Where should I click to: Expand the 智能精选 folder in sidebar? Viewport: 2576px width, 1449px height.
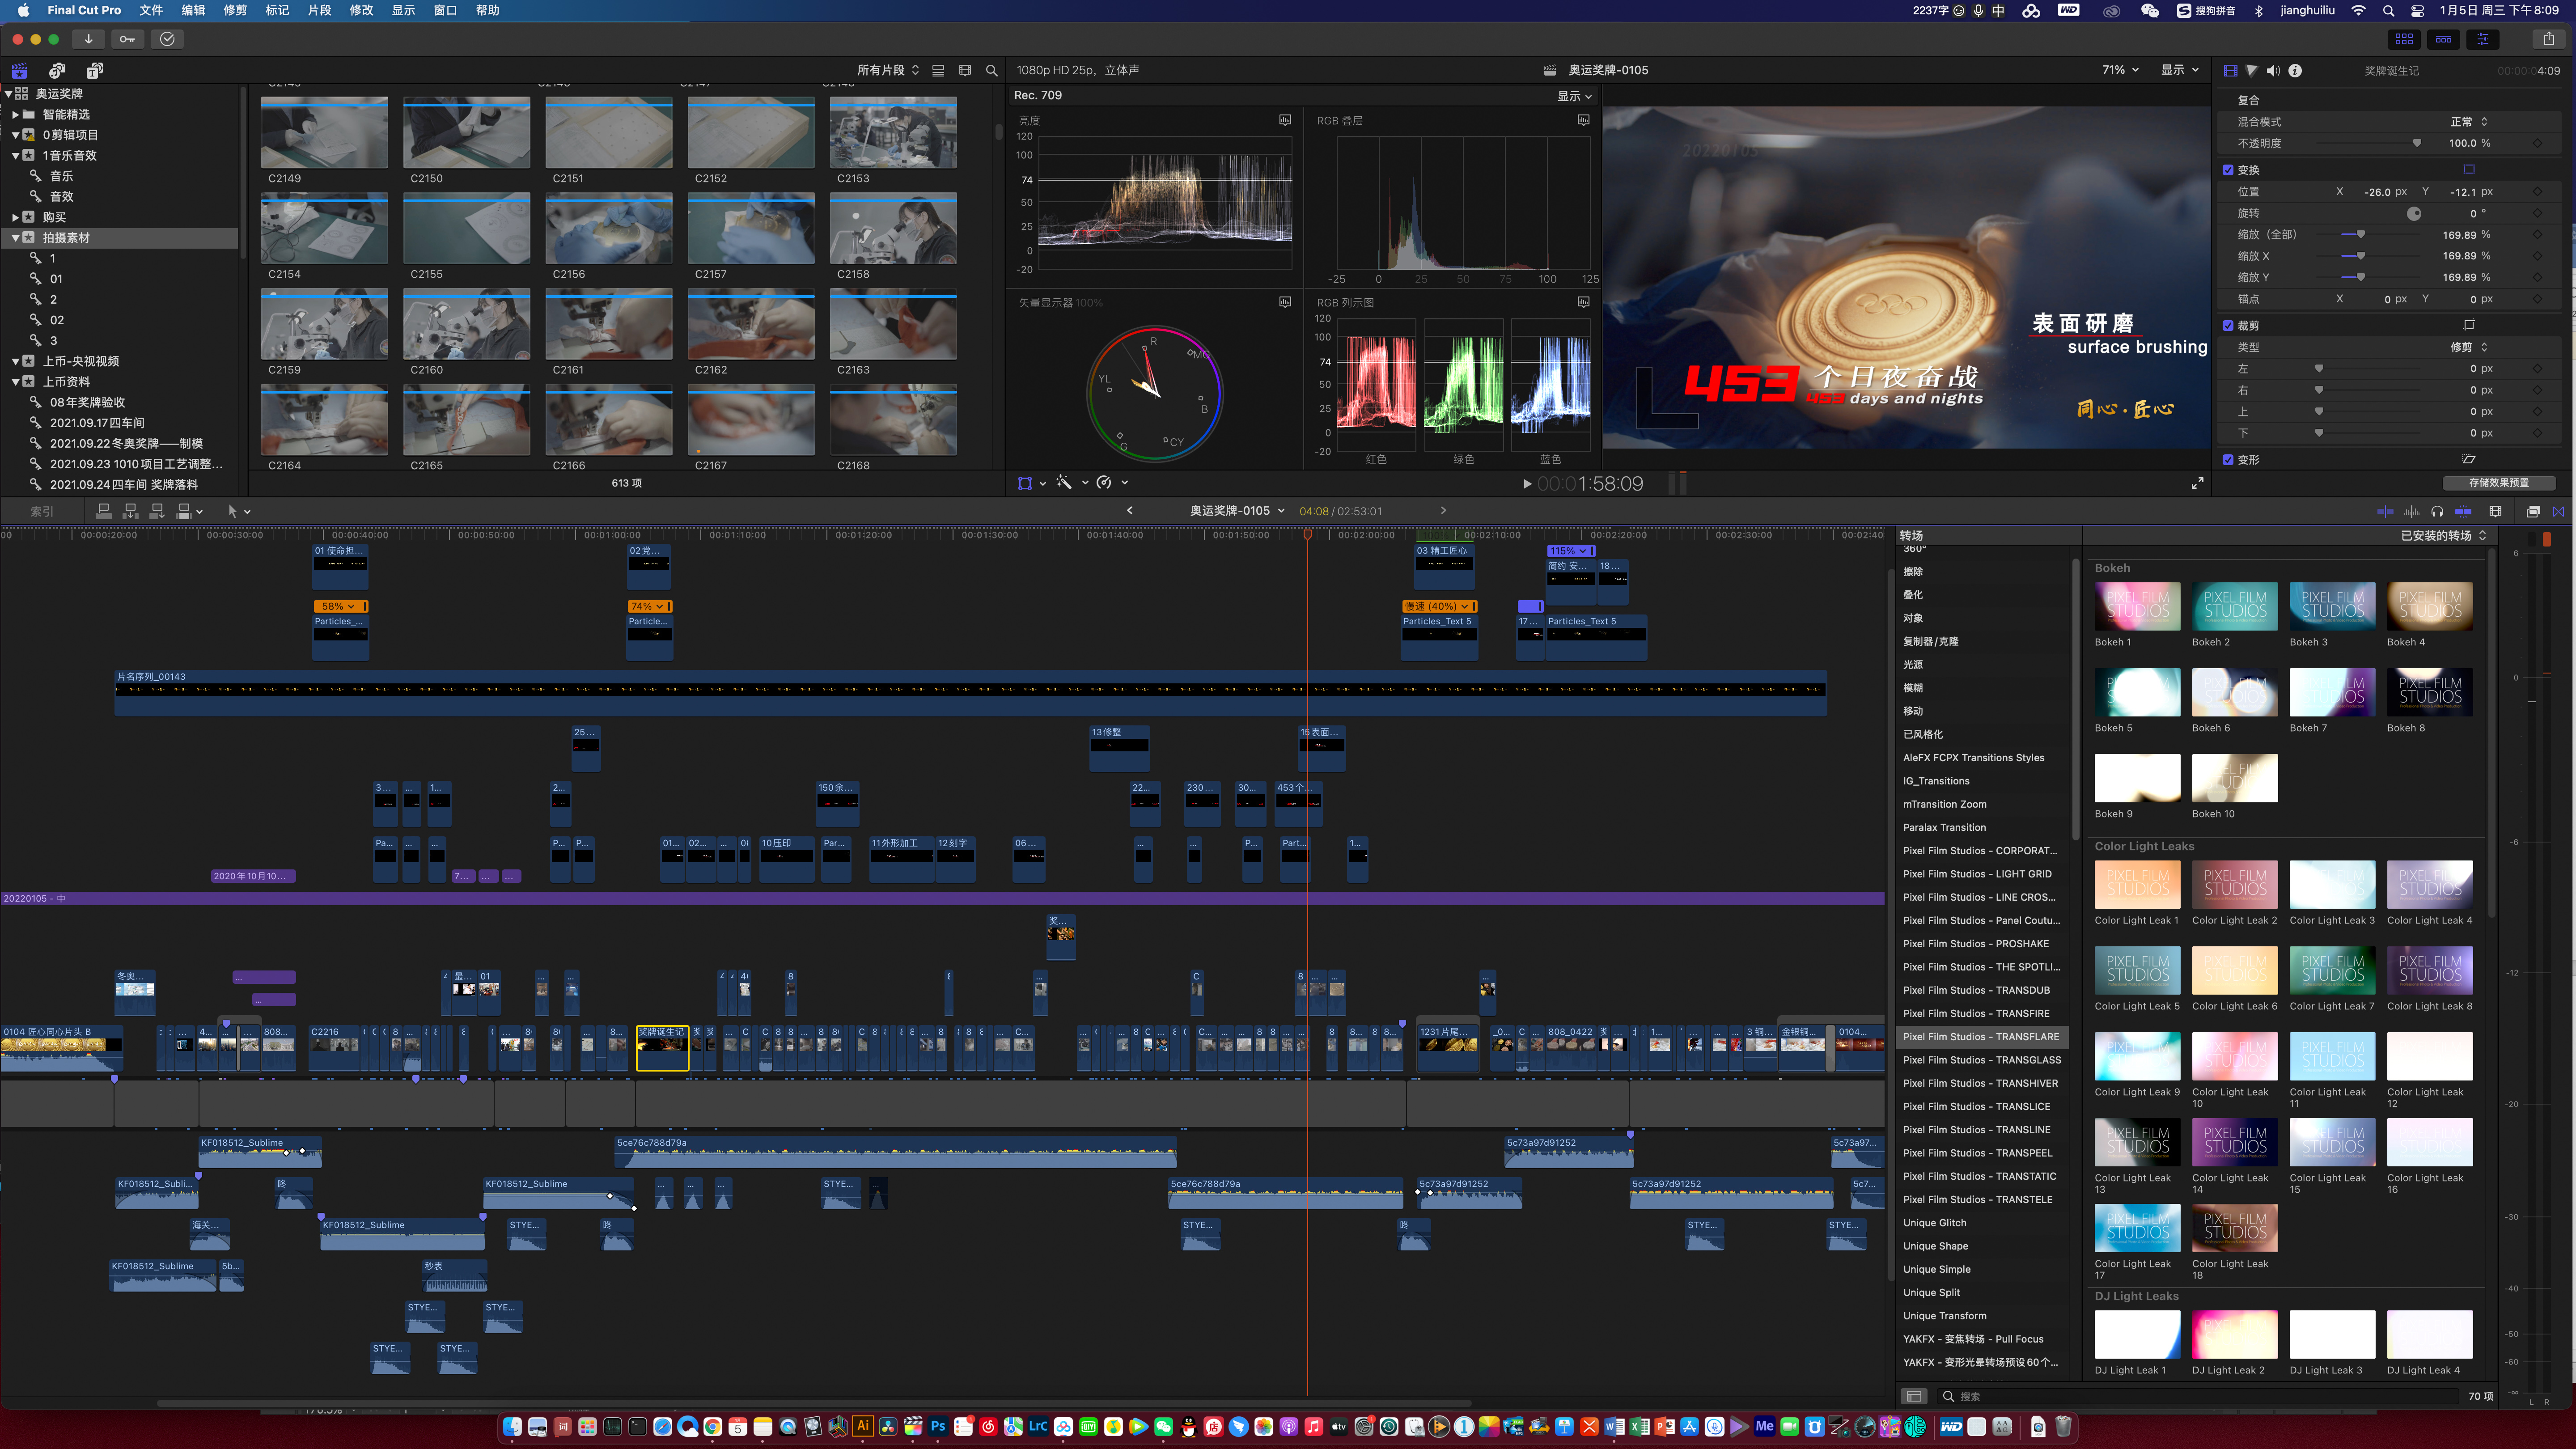point(15,115)
